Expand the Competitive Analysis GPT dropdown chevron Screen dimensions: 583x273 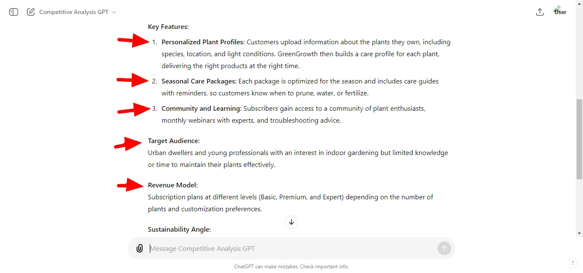pyautogui.click(x=114, y=12)
